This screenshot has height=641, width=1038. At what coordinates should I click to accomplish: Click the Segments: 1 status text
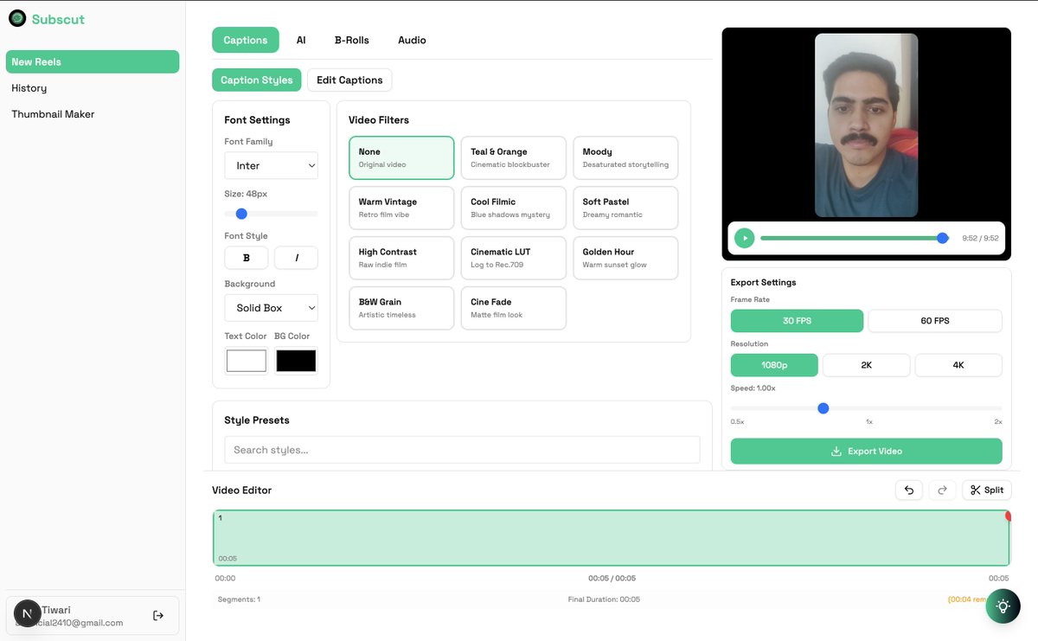coord(239,599)
